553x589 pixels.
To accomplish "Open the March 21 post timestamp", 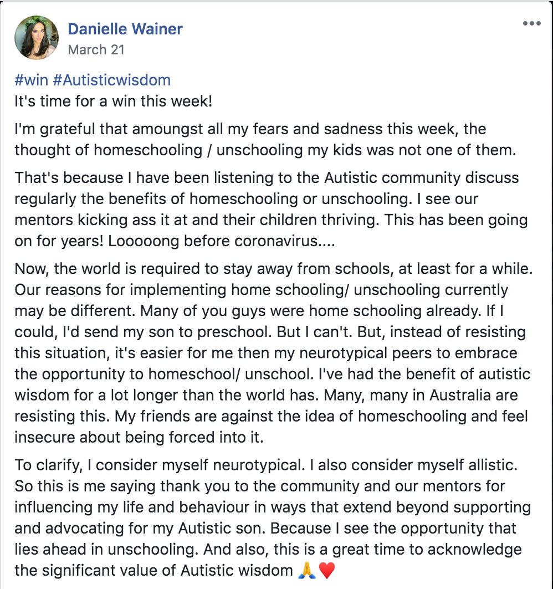I will point(96,49).
